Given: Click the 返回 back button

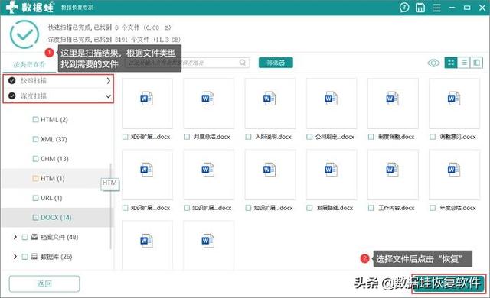Looking at the screenshot, I should pyautogui.click(x=44, y=283).
